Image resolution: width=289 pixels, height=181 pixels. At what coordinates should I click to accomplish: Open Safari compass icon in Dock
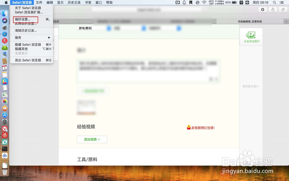pos(5,34)
